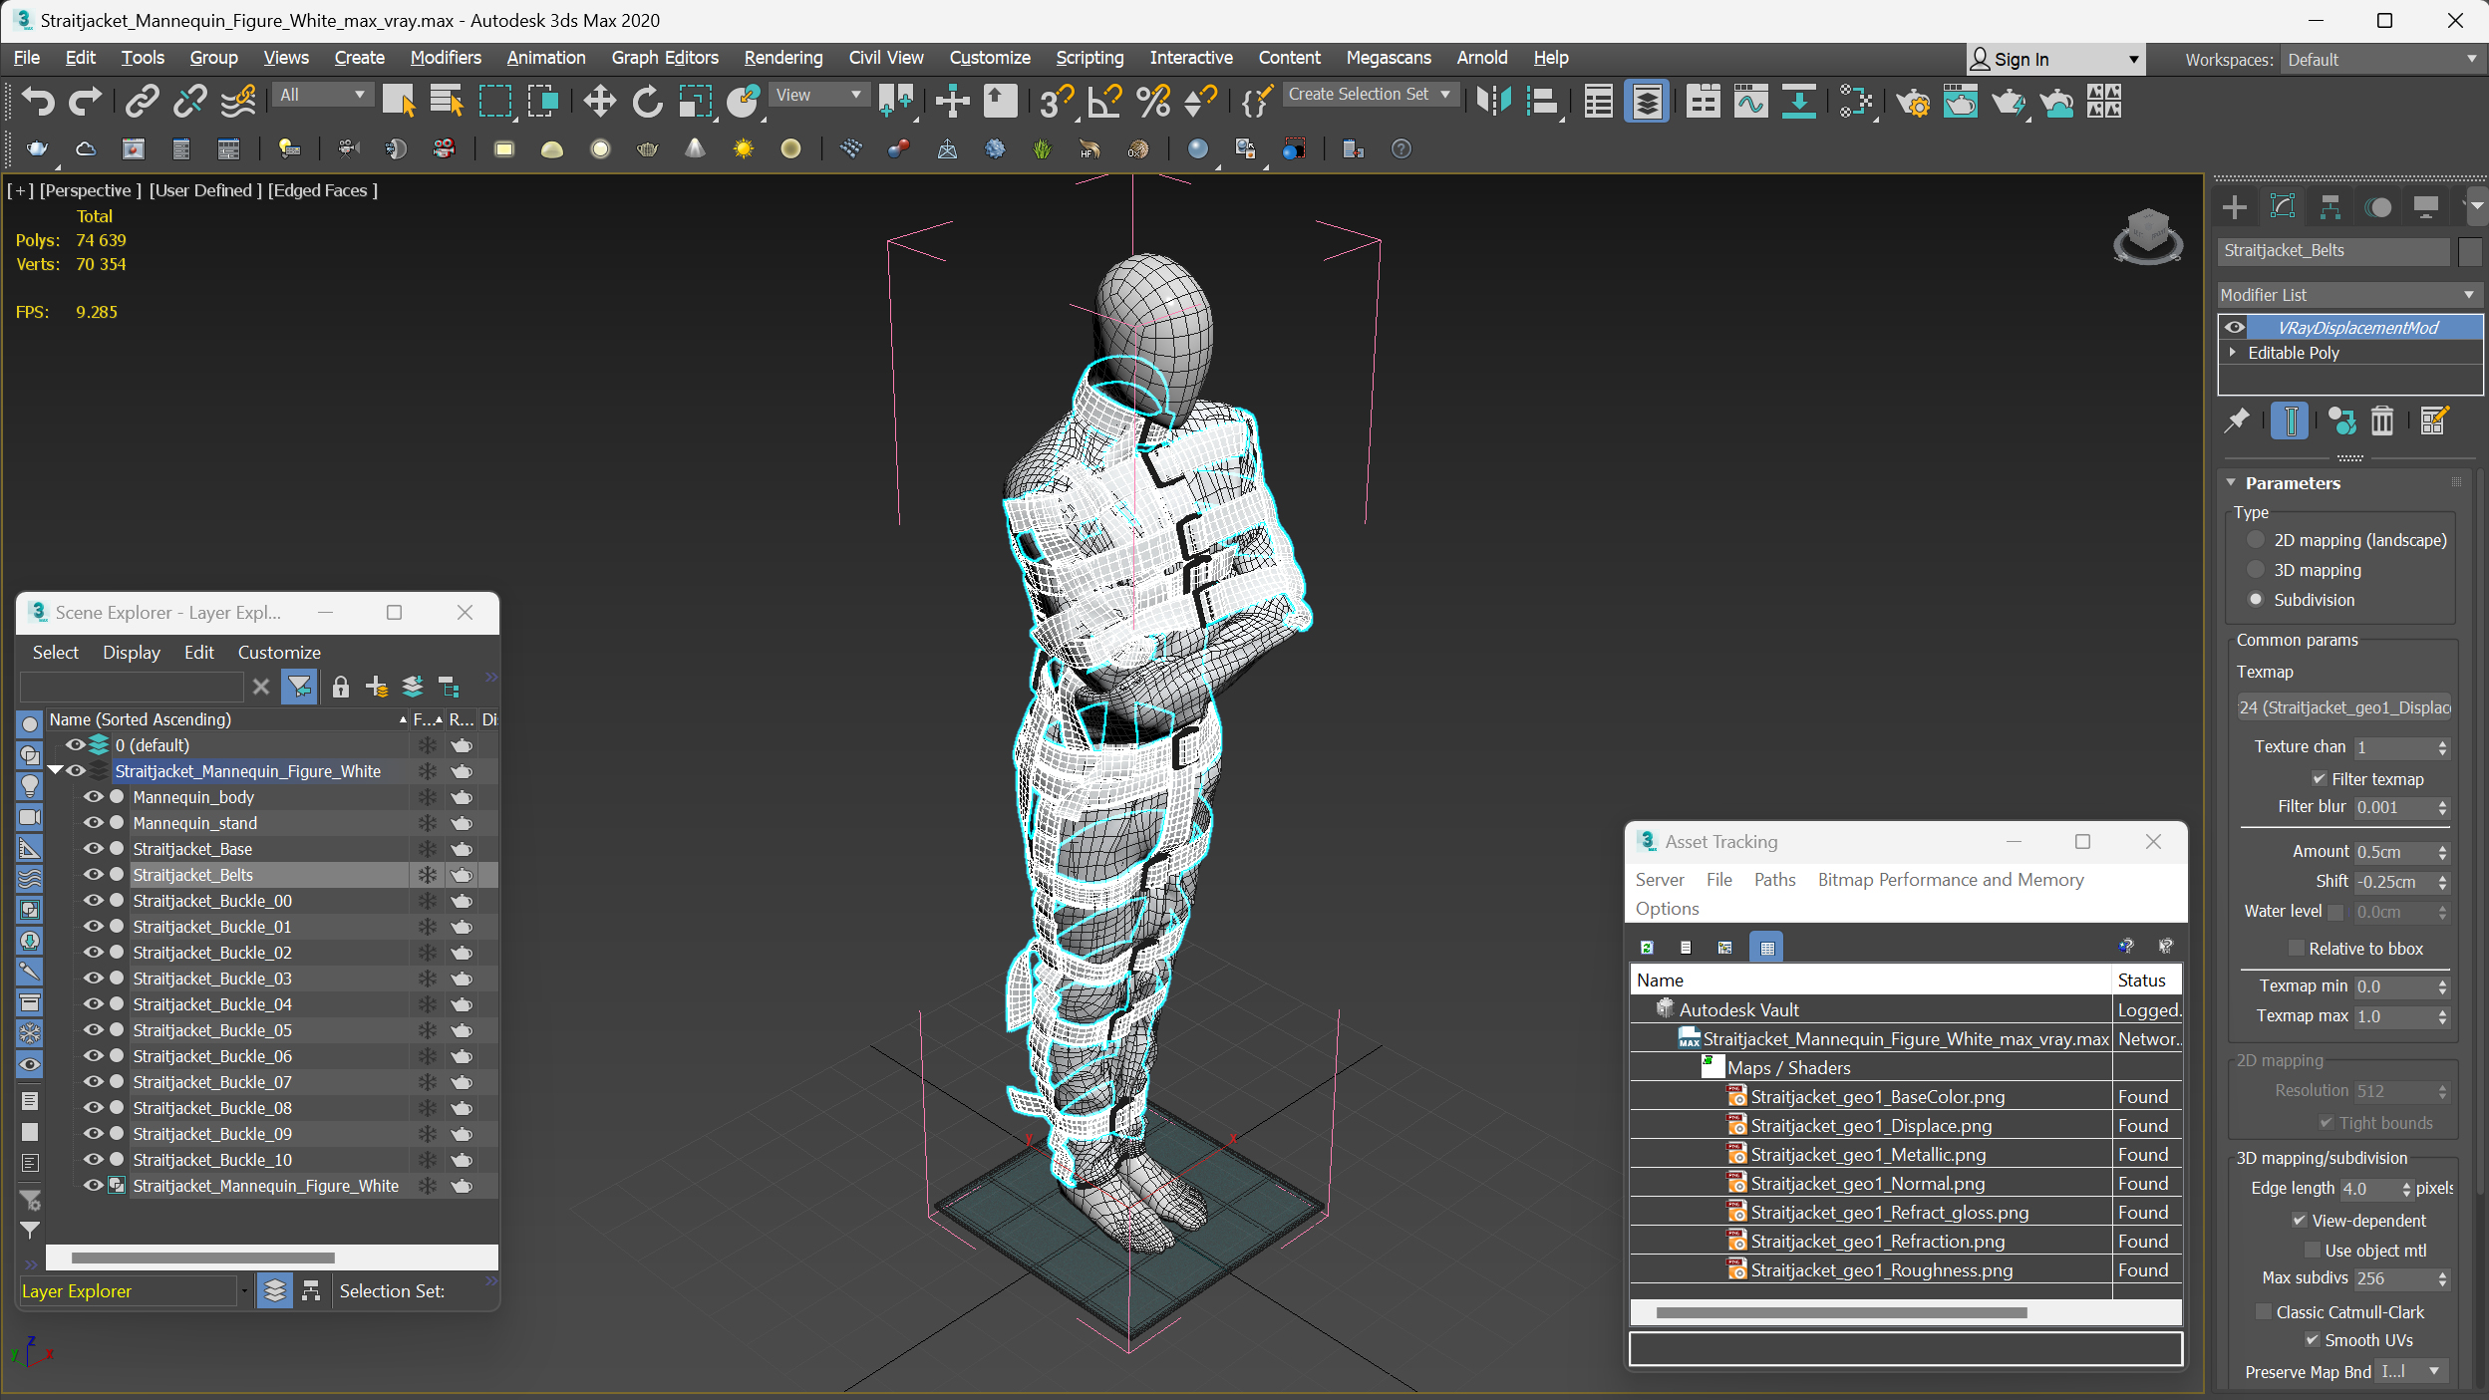
Task: Click the Scene Explorer search field
Action: tap(132, 687)
